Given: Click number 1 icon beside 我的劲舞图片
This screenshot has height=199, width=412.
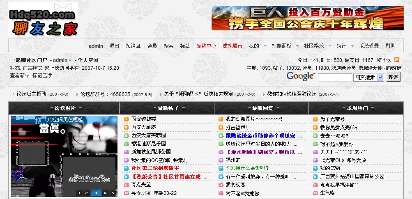Looking at the screenshot, I should coord(221,119).
